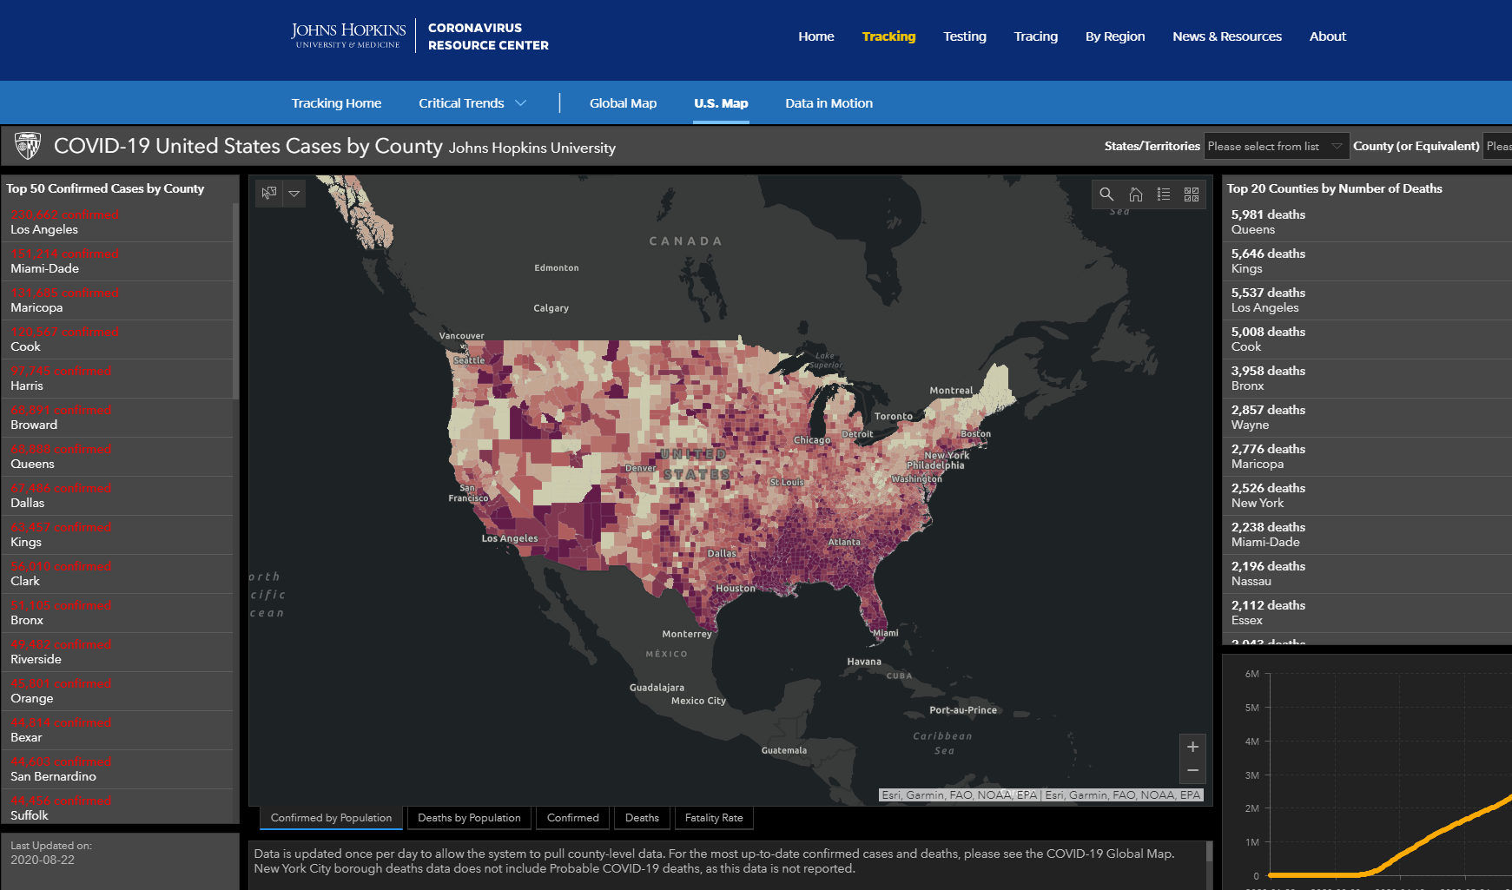Select San Bernardino county row
Viewport: 1512px width, 890px height.
pyautogui.click(x=117, y=769)
